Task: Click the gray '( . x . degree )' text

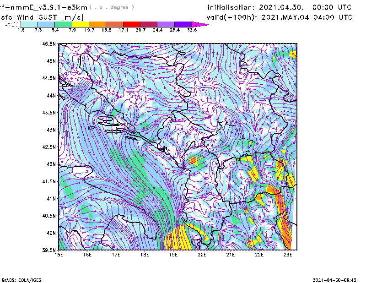Action: [x=112, y=7]
